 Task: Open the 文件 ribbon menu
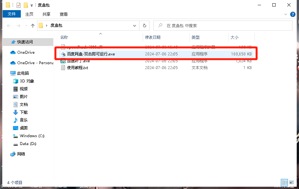pyautogui.click(x=12, y=14)
